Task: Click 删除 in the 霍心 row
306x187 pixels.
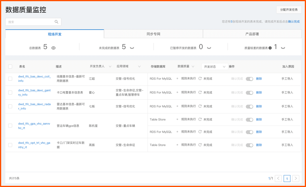Action: coord(259,92)
